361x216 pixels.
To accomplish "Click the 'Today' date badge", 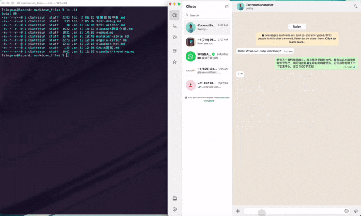I will click(x=297, y=26).
